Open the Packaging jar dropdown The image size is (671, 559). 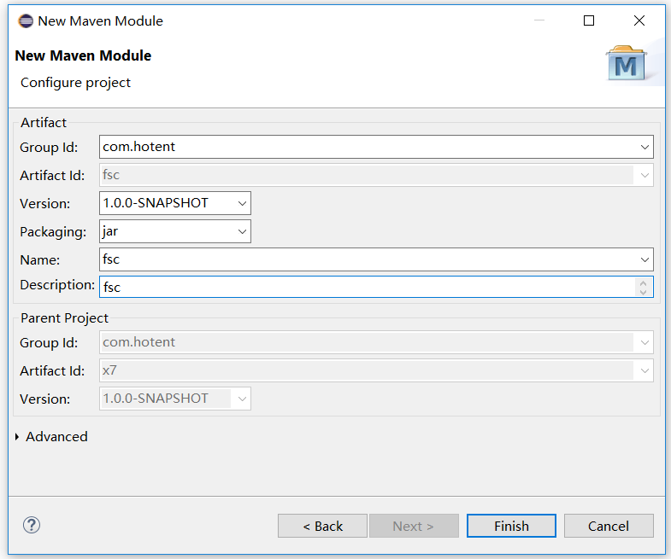coord(242,231)
